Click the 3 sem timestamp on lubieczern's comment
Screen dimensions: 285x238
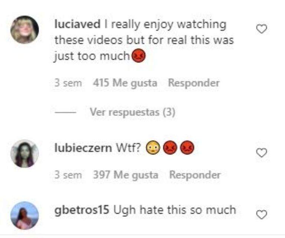[x=68, y=175]
